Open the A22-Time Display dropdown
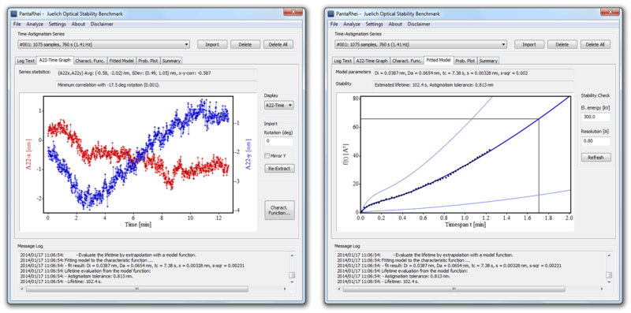 pos(278,105)
